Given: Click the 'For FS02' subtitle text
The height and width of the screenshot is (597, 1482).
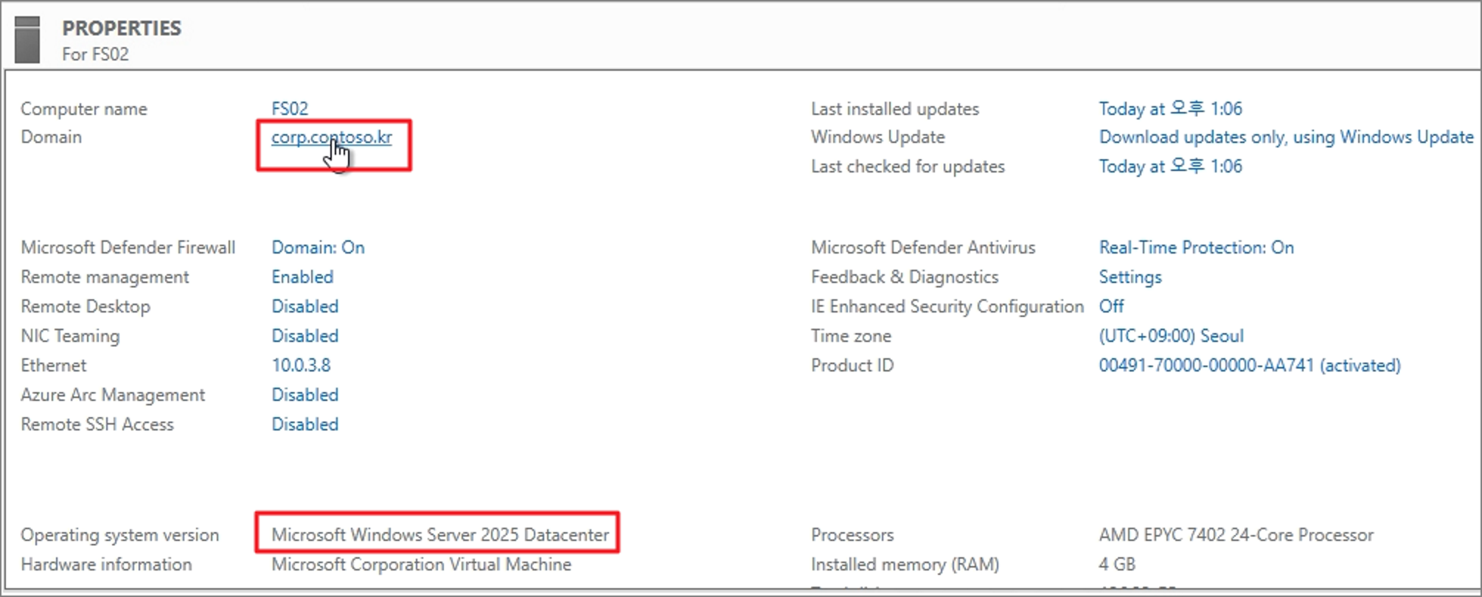Looking at the screenshot, I should pyautogui.click(x=95, y=55).
